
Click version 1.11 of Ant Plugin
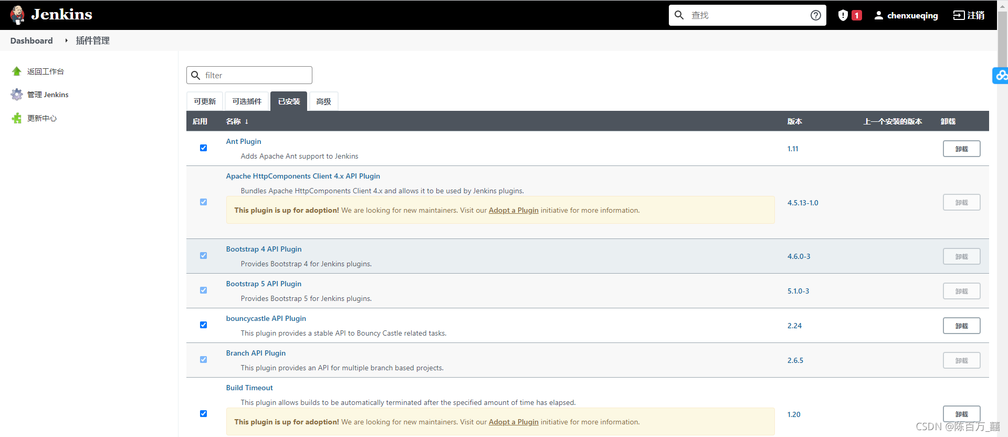pyautogui.click(x=793, y=149)
